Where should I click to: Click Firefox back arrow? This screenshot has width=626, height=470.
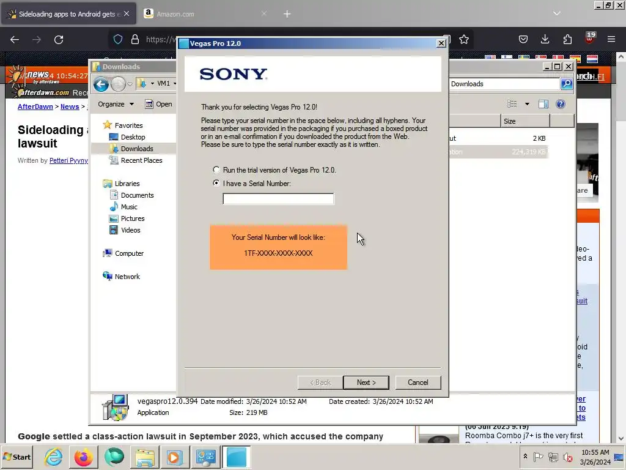coord(15,39)
